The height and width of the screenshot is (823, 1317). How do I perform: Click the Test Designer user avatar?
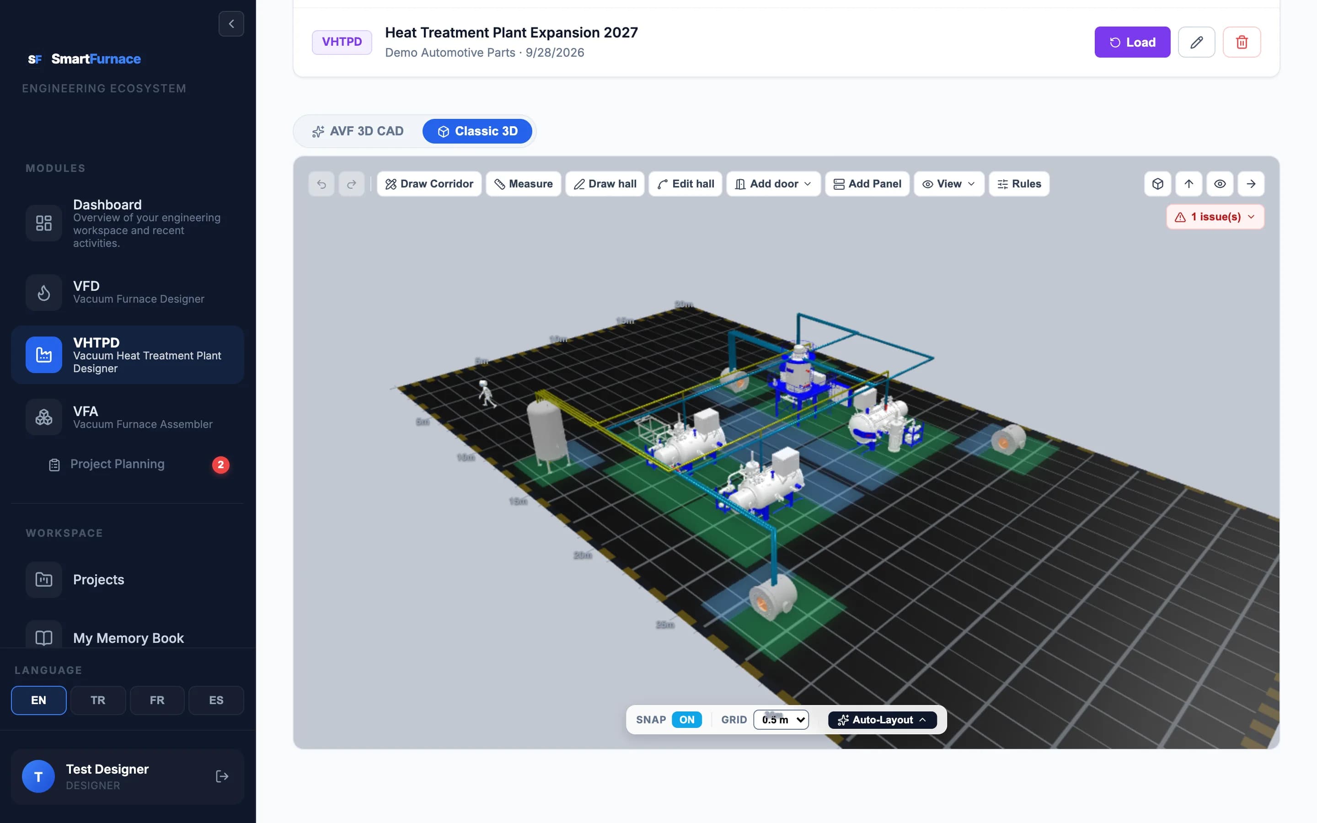38,776
